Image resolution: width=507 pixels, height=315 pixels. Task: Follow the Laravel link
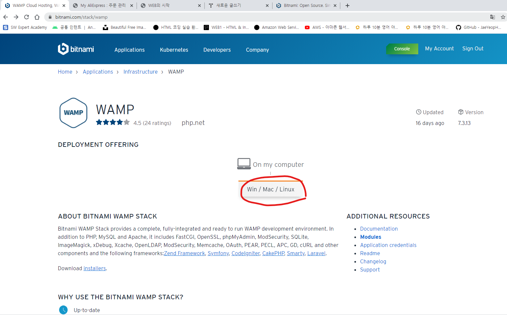(316, 253)
